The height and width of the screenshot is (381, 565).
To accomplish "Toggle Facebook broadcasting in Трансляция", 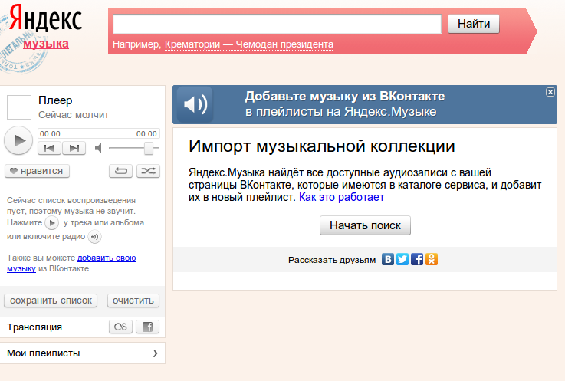I will click(147, 327).
